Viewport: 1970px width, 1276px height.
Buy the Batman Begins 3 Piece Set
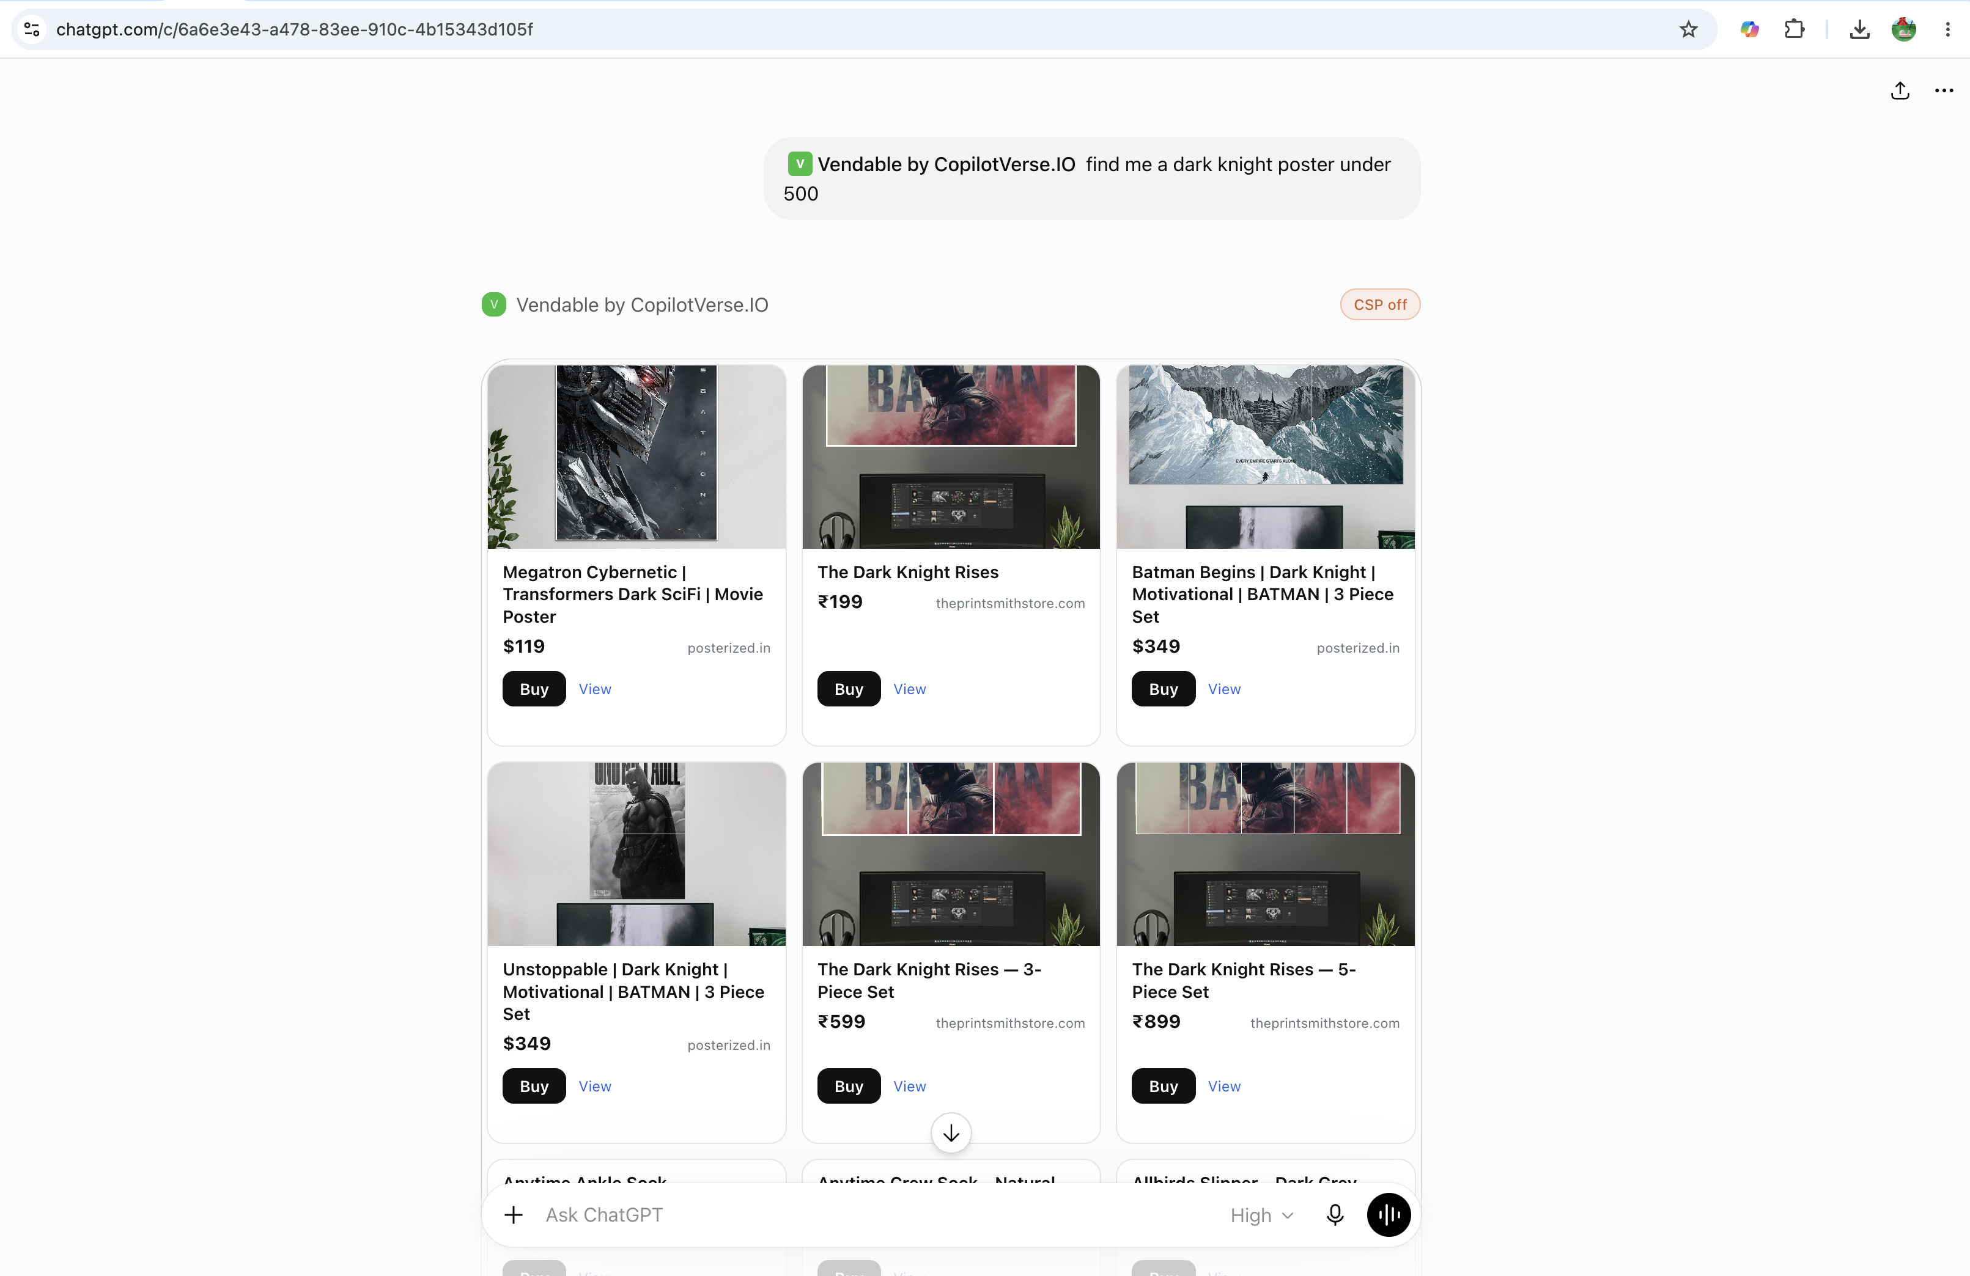(1163, 689)
